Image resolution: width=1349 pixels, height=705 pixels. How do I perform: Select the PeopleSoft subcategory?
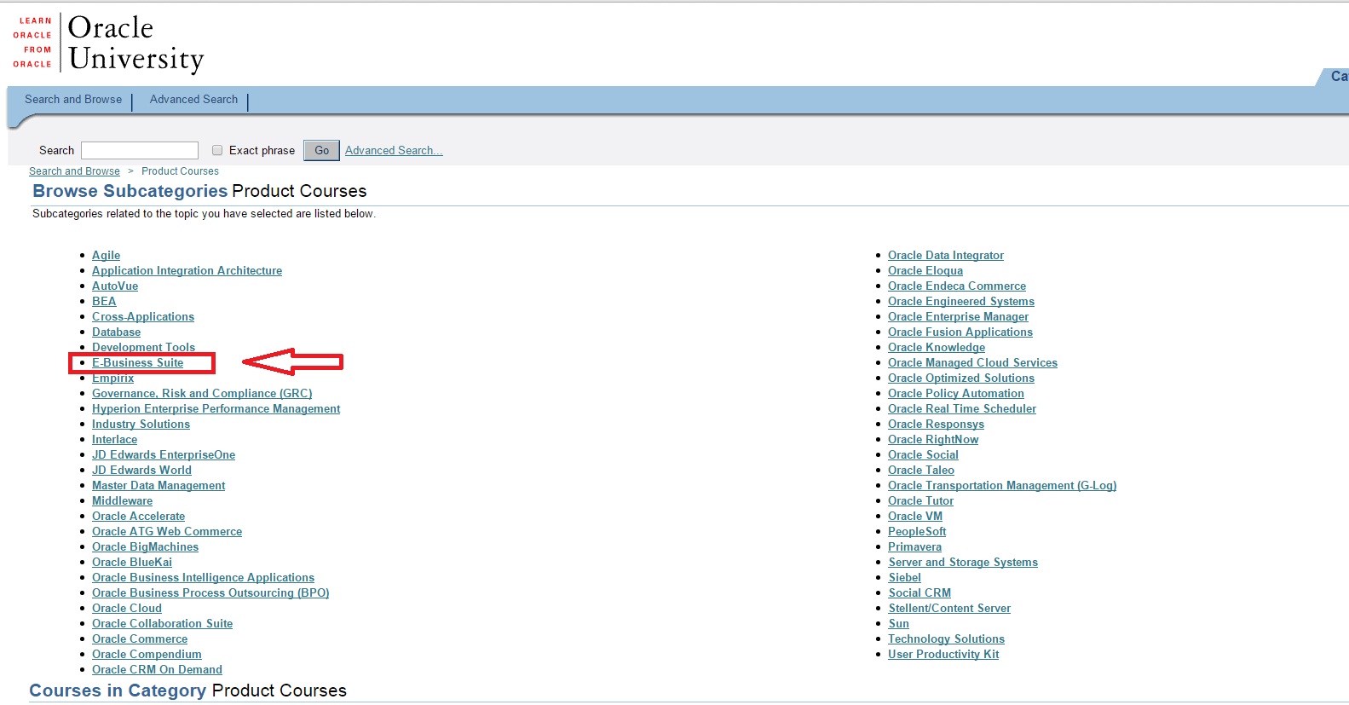(x=917, y=532)
